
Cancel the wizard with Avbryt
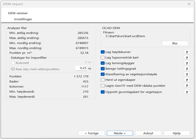point(148,133)
